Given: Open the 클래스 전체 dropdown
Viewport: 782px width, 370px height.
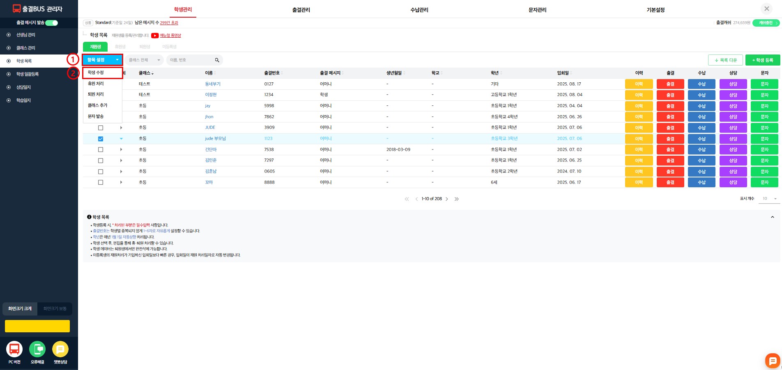Looking at the screenshot, I should 144,60.
